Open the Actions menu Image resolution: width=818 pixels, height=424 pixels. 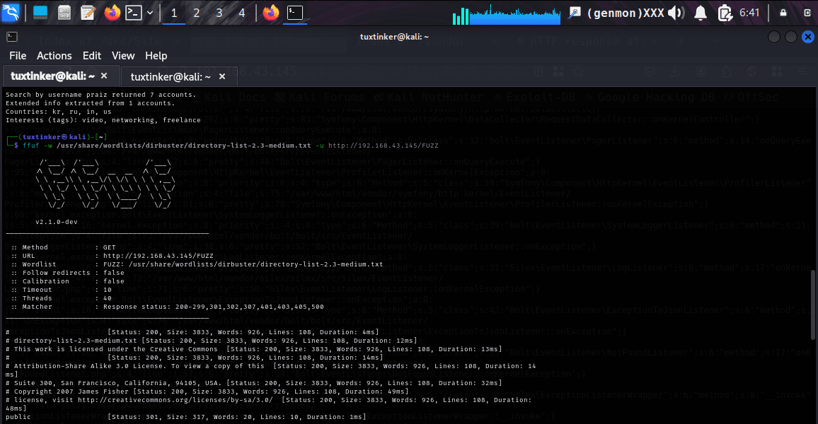[x=54, y=56]
